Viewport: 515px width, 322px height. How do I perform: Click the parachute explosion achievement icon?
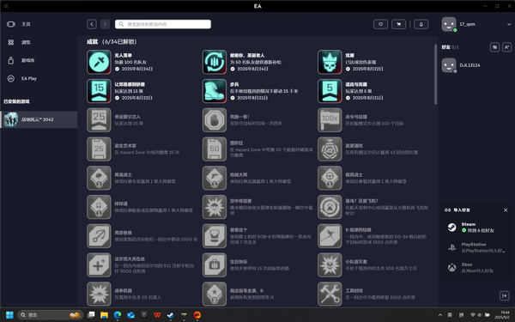coord(215,207)
